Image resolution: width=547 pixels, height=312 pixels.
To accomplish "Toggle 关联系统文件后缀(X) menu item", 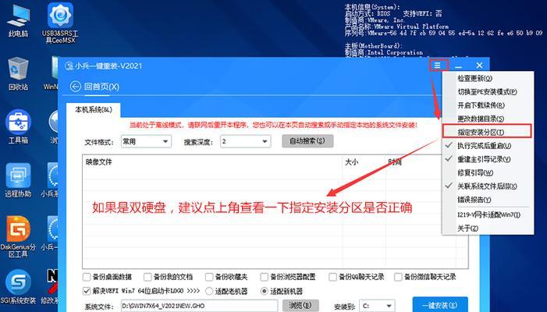I will tap(488, 186).
